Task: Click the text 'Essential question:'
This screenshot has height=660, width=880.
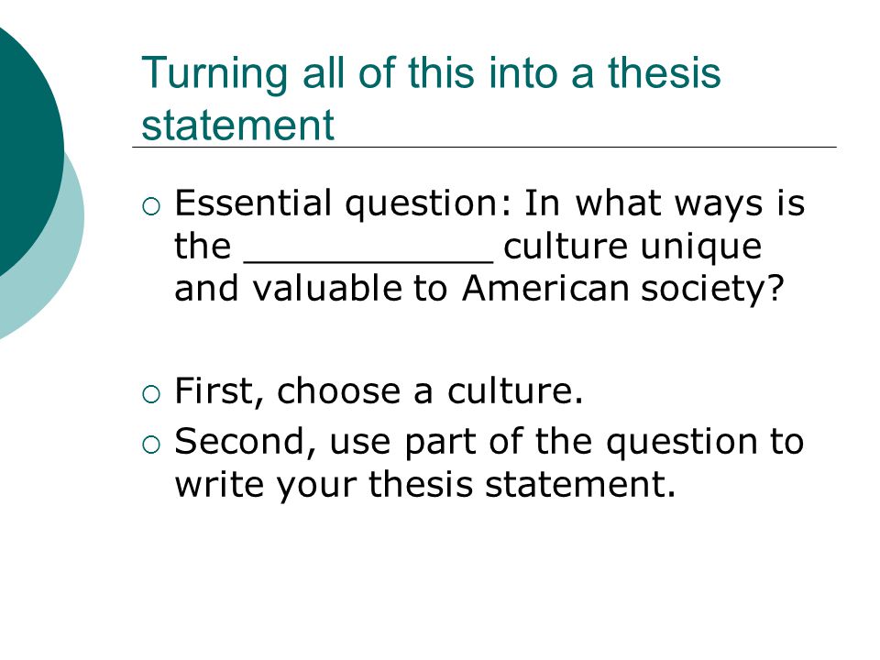Action: point(344,203)
